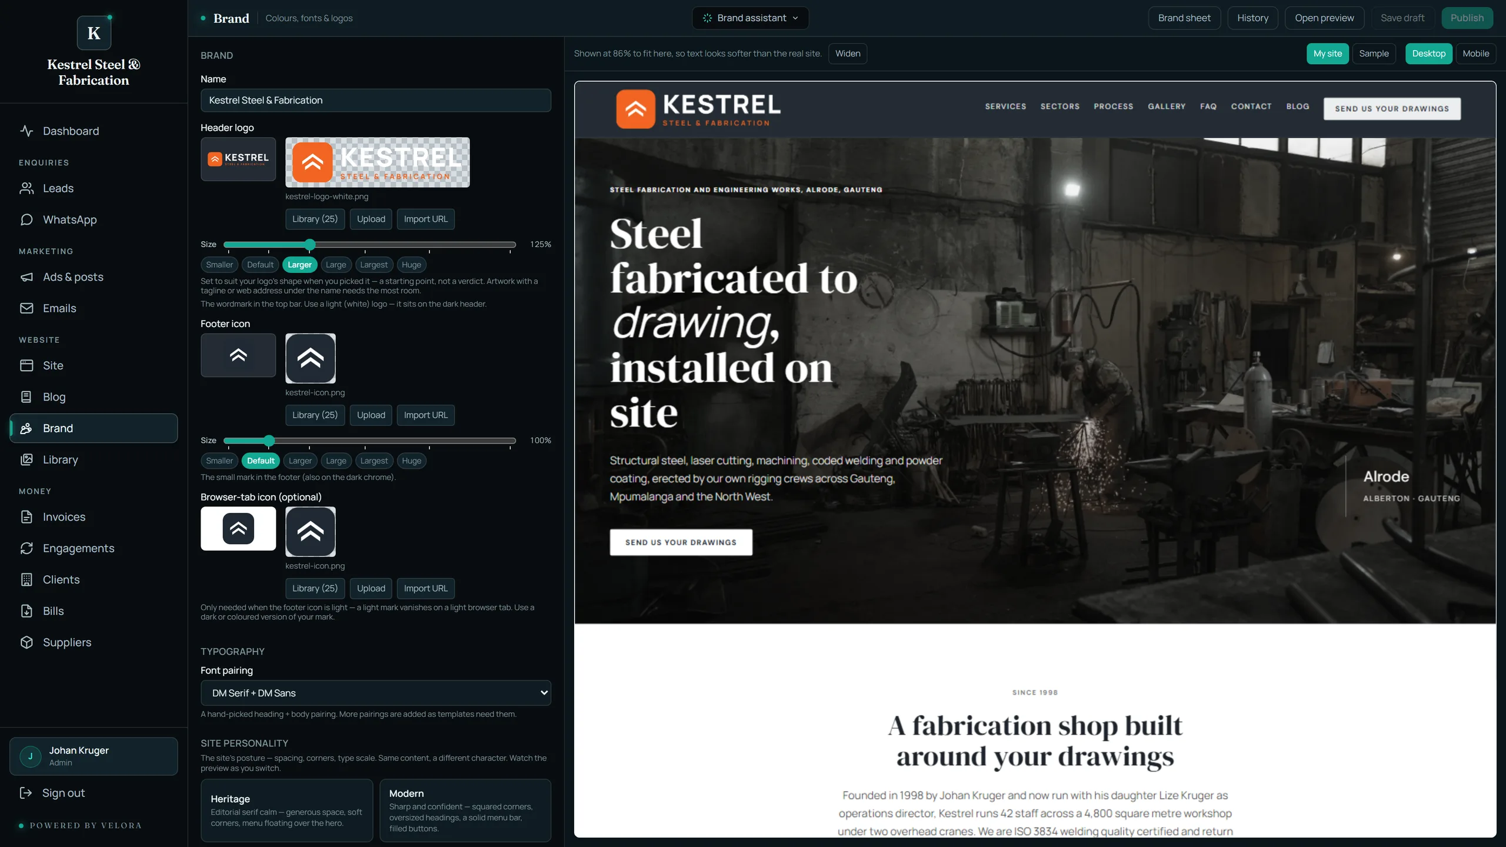The width and height of the screenshot is (1506, 847).
Task: Select Huge header logo size preset
Action: tap(411, 265)
